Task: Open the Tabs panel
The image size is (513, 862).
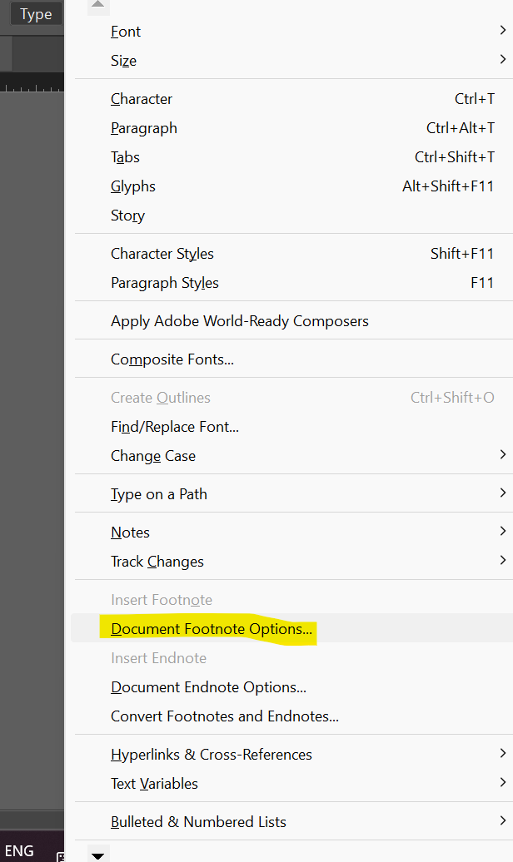Action: [x=125, y=157]
